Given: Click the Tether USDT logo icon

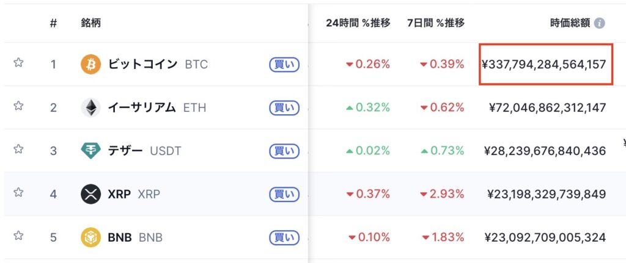Looking at the screenshot, I should pyautogui.click(x=90, y=151).
